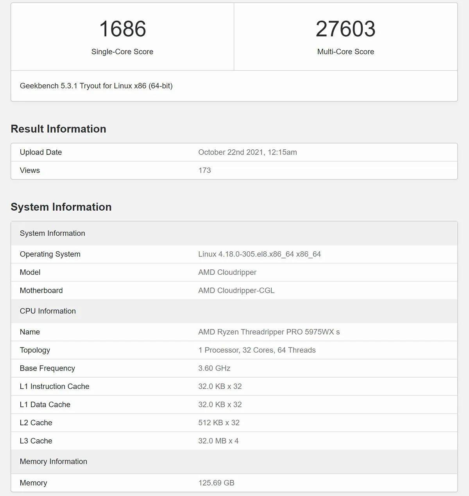The width and height of the screenshot is (469, 496).
Task: Click the Memory Information section header
Action: [234, 462]
